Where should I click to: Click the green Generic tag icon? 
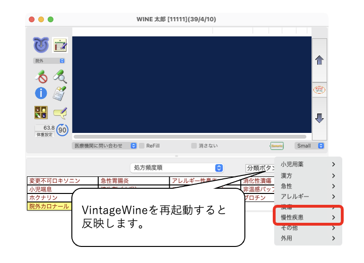(x=277, y=146)
